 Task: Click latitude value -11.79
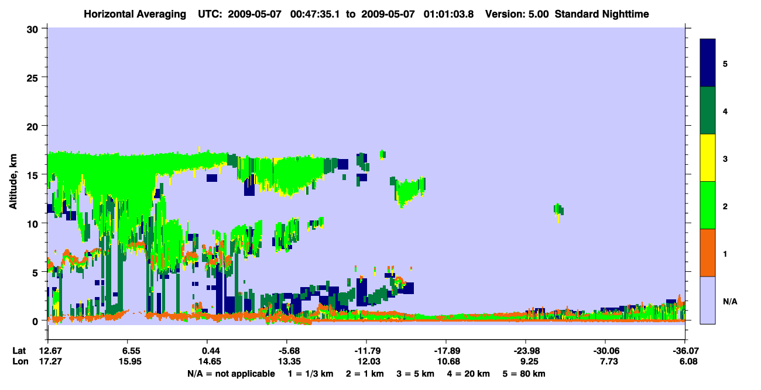pos(366,351)
